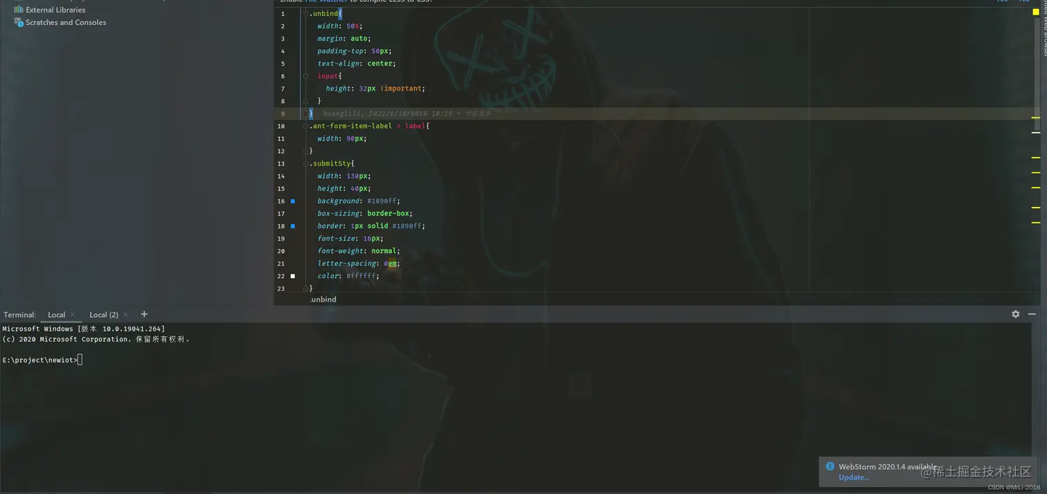Click 'font-weight: normal' declaration
Viewport: 1047px width, 494px height.
pyautogui.click(x=359, y=250)
